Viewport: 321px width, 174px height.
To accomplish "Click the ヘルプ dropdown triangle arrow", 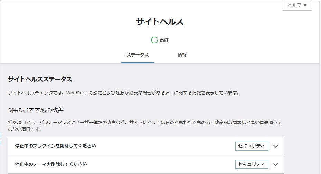I will (x=305, y=6).
